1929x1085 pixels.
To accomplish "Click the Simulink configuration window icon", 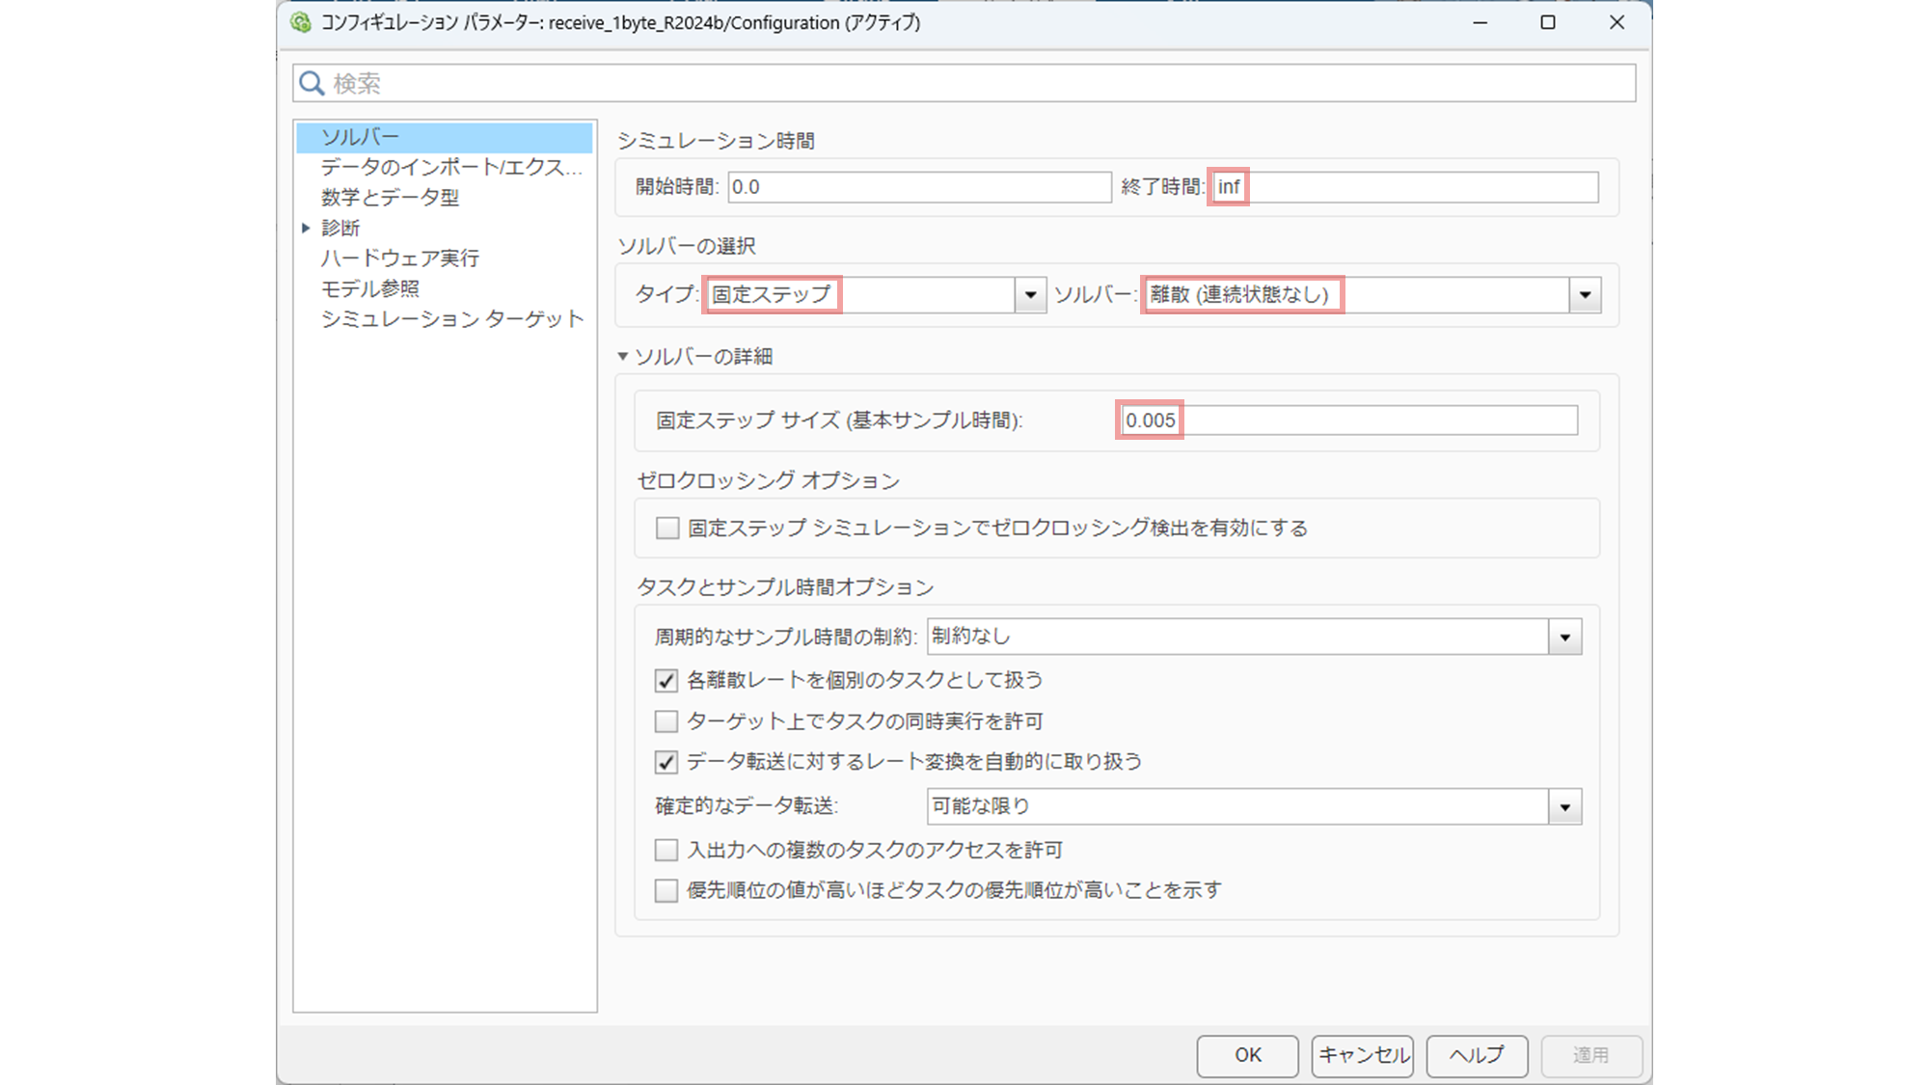I will (x=301, y=22).
